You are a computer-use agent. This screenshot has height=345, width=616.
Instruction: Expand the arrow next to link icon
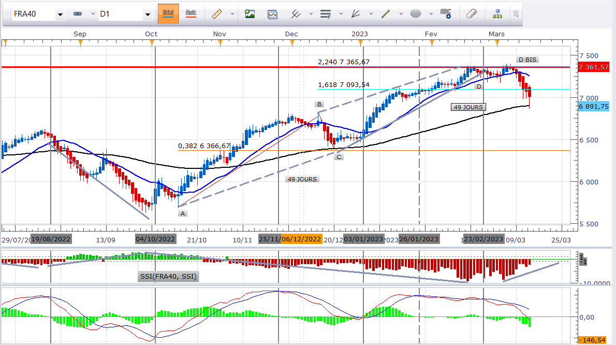tap(92, 15)
